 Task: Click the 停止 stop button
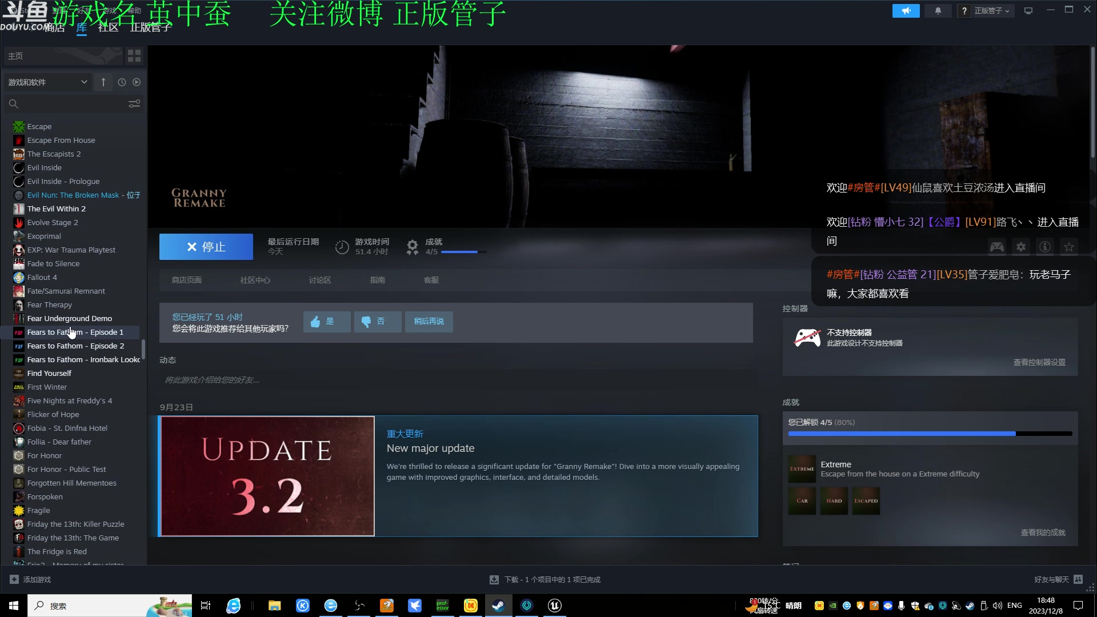206,246
